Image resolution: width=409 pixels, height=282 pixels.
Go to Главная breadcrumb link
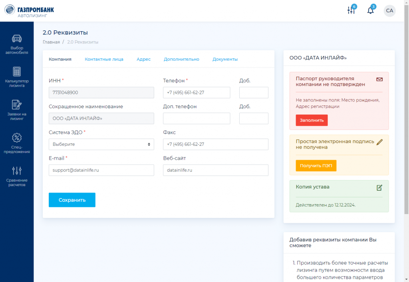pyautogui.click(x=51, y=42)
